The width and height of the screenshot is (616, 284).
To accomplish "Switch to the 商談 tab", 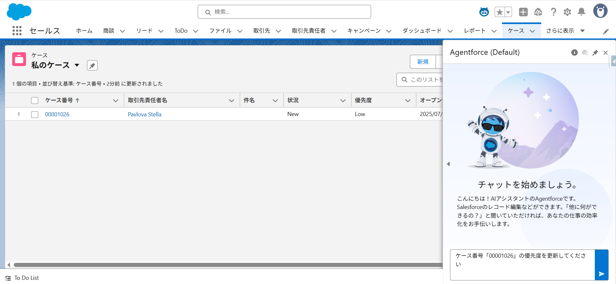I will pos(108,31).
